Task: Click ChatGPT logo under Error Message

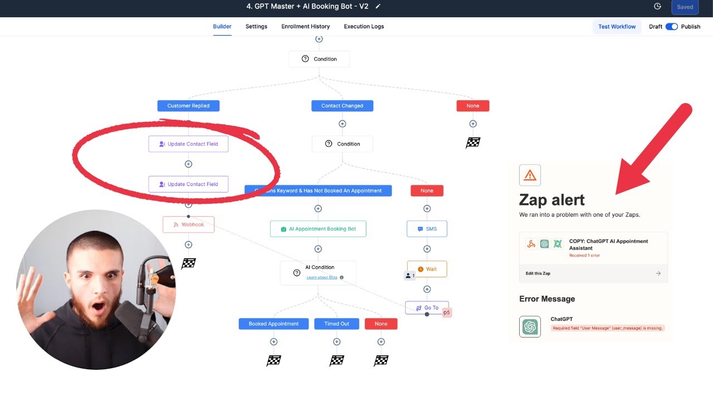Action: [x=530, y=327]
